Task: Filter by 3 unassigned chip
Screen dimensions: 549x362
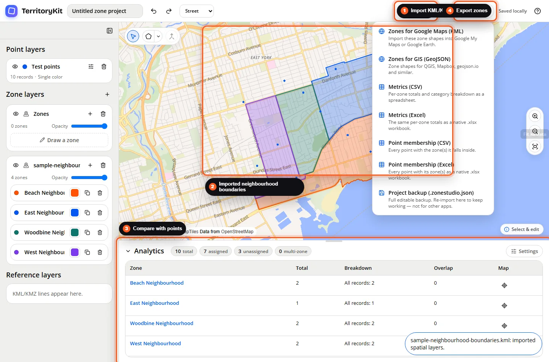Action: click(253, 251)
